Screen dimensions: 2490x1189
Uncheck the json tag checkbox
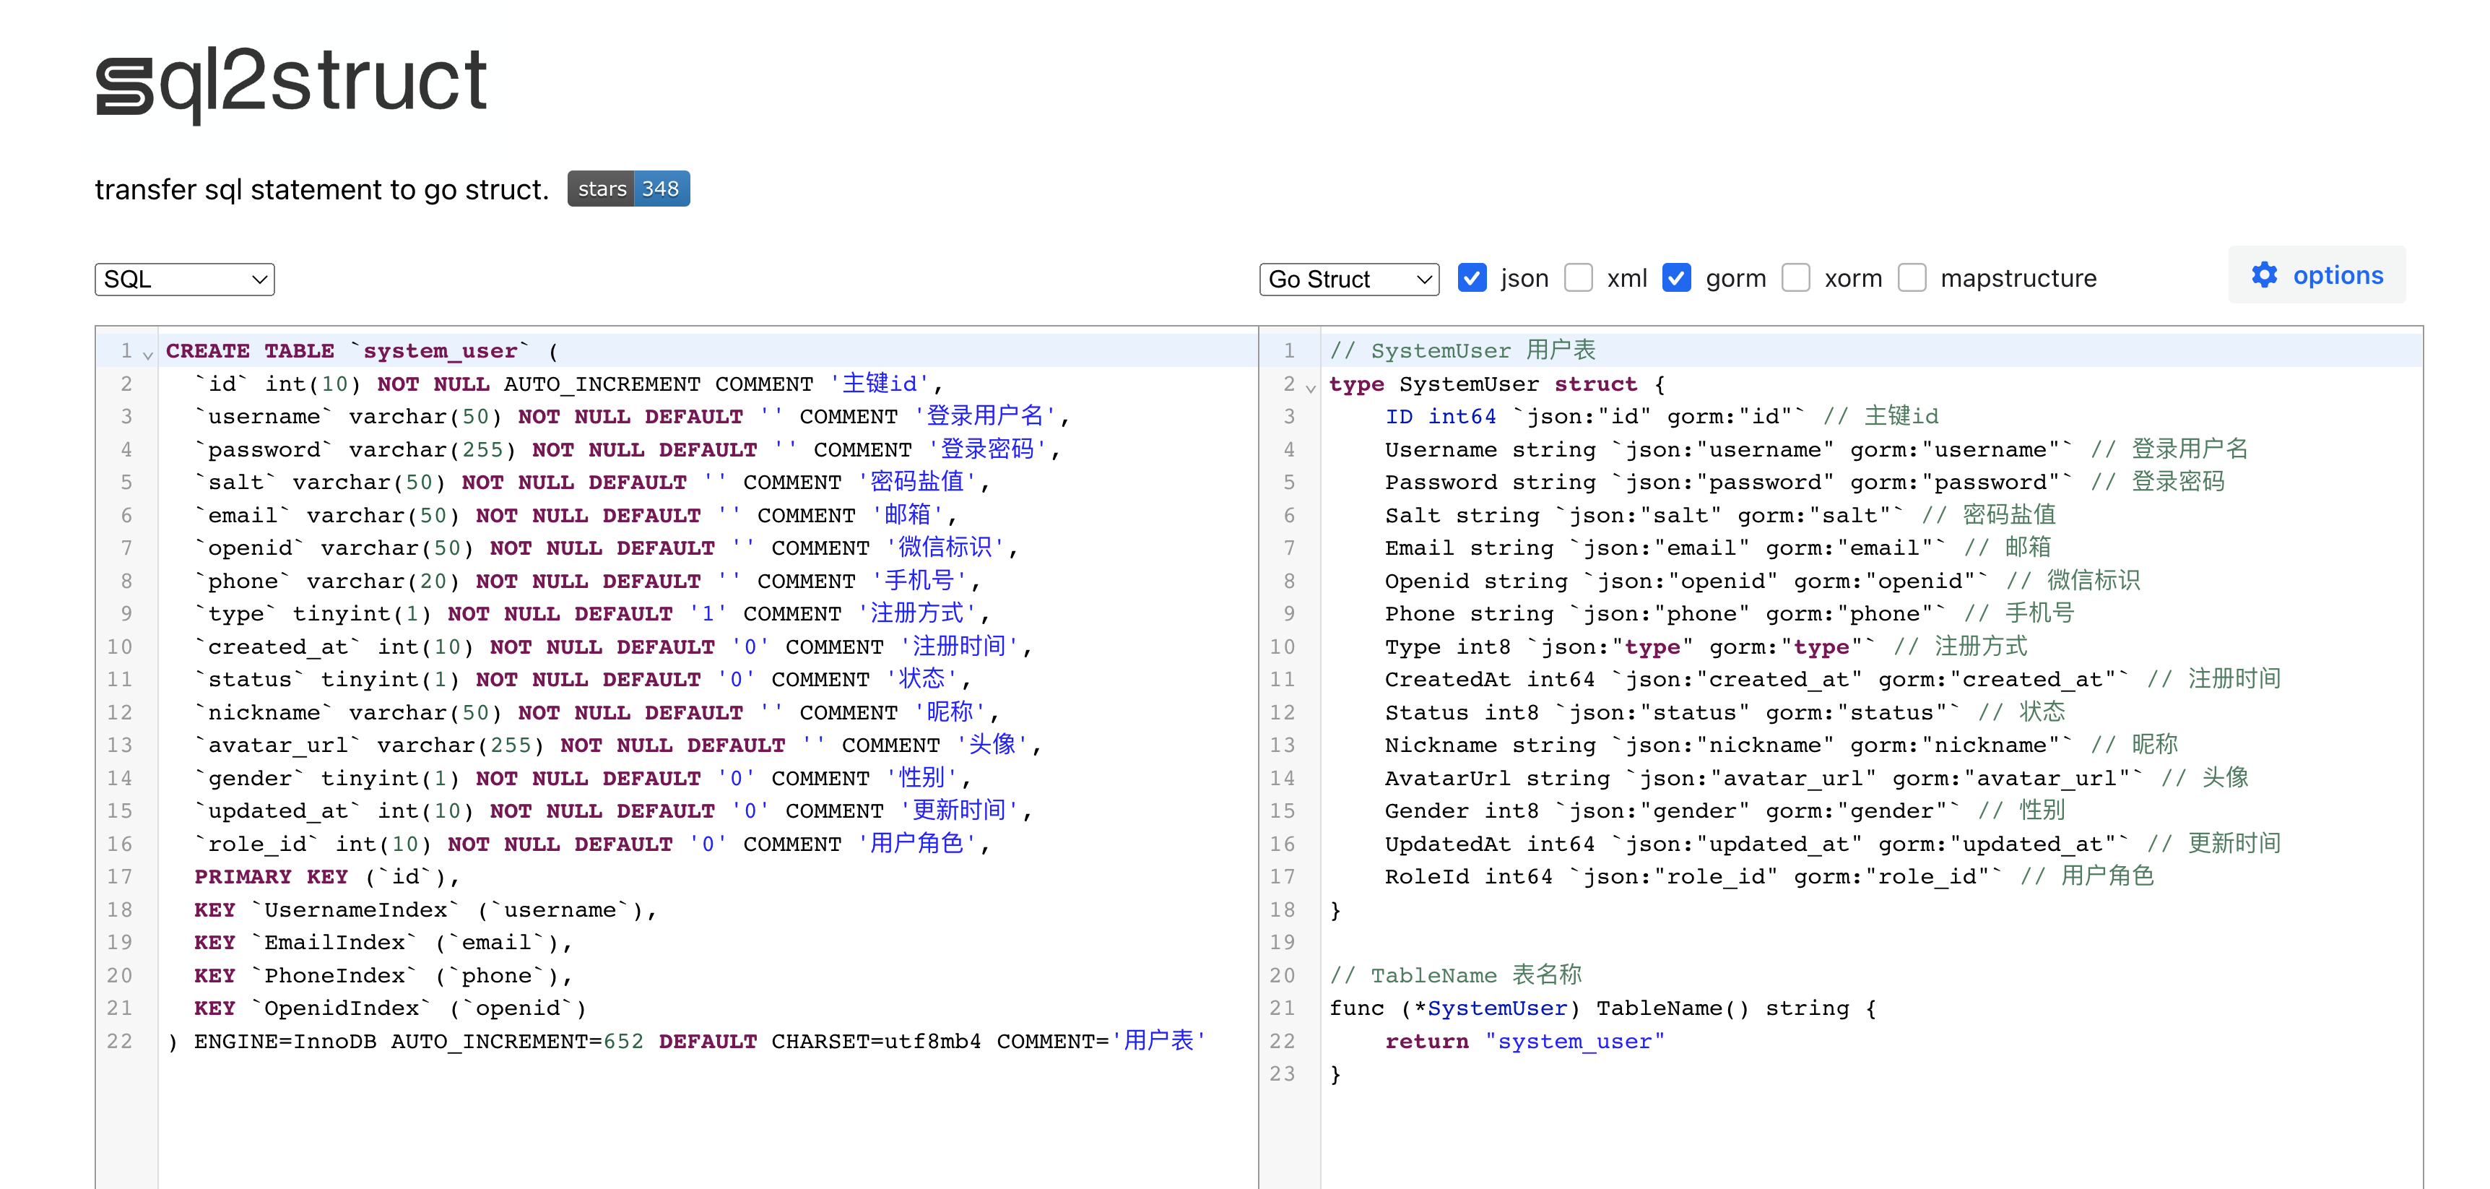tap(1471, 278)
